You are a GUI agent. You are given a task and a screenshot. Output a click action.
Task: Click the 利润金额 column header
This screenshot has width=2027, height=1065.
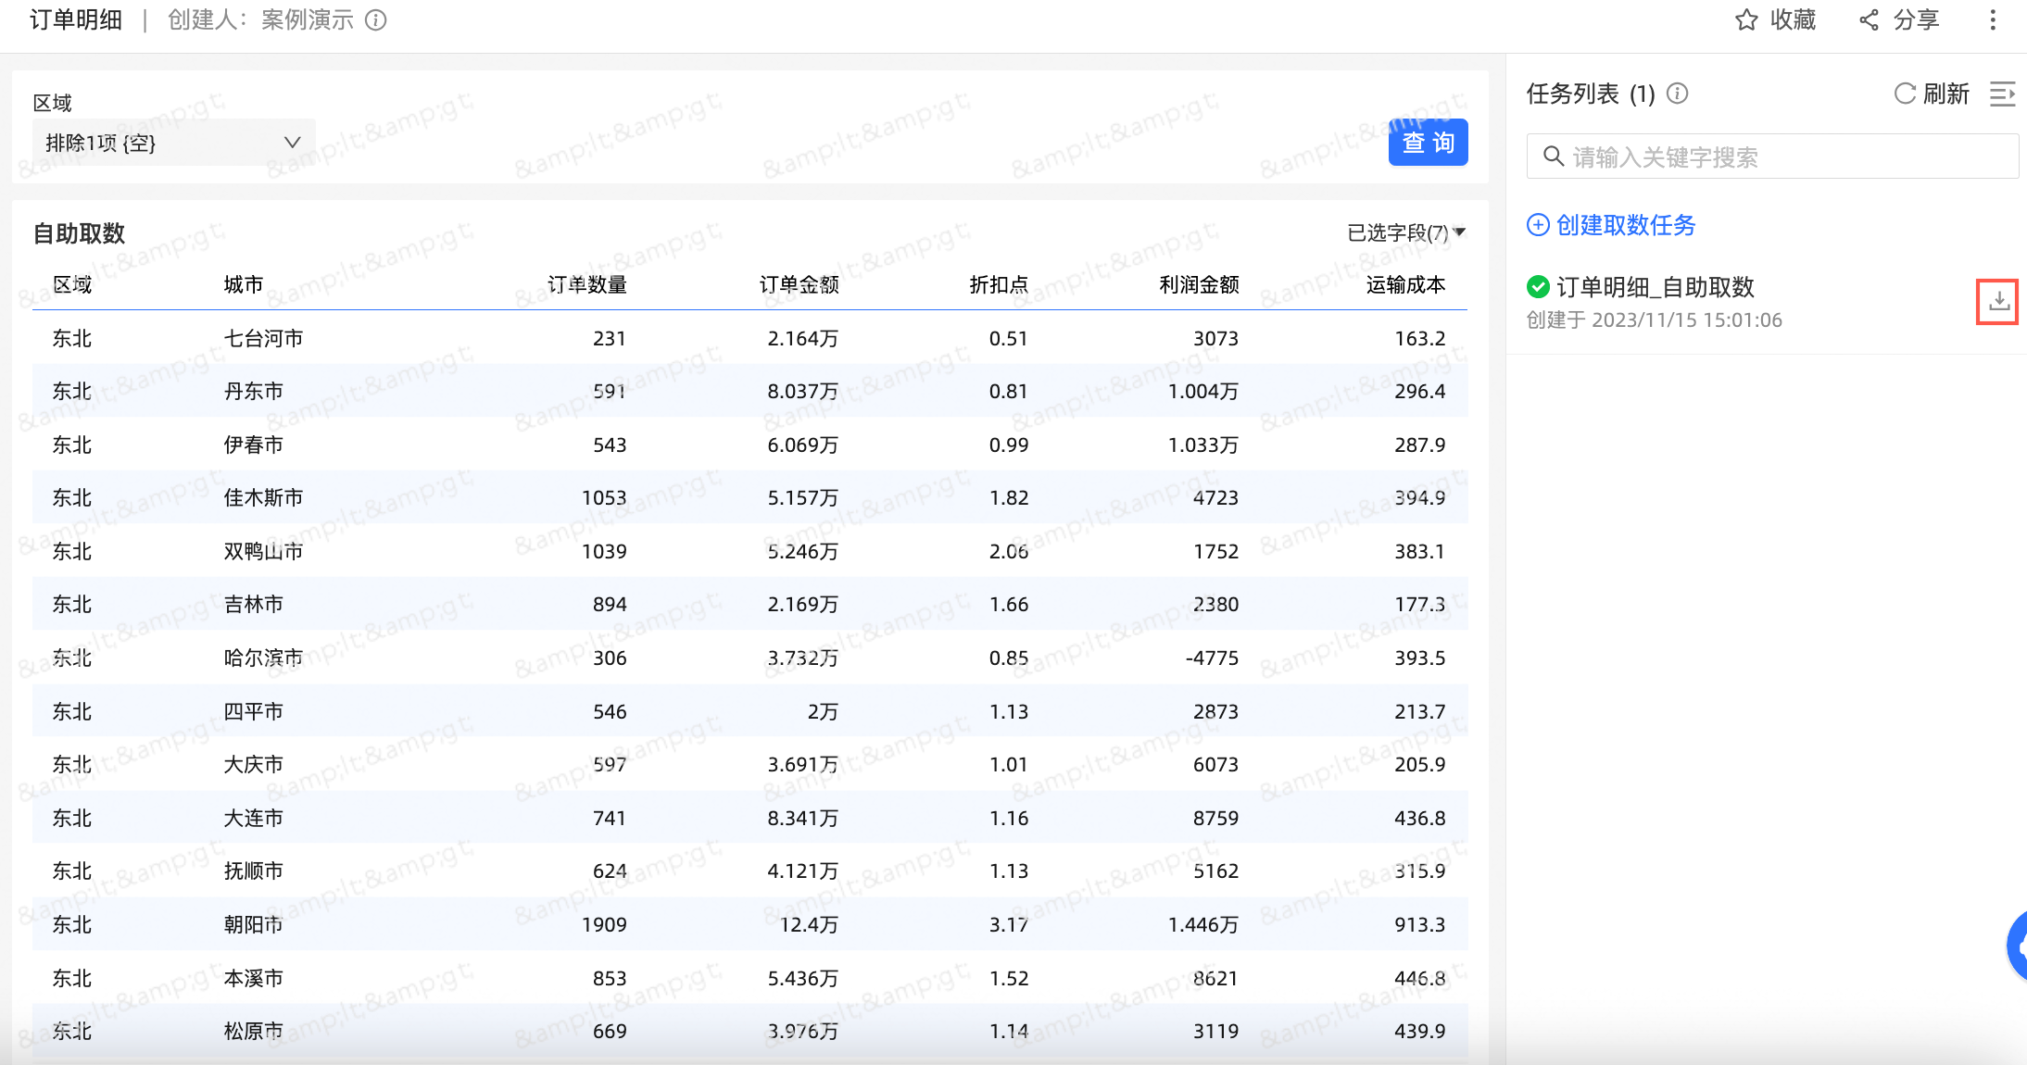pyautogui.click(x=1199, y=284)
